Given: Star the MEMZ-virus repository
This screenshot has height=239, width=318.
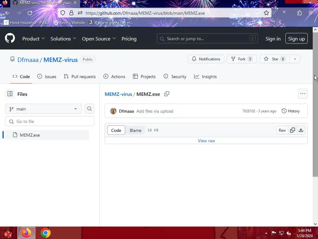Looking at the screenshot, I should (x=275, y=59).
